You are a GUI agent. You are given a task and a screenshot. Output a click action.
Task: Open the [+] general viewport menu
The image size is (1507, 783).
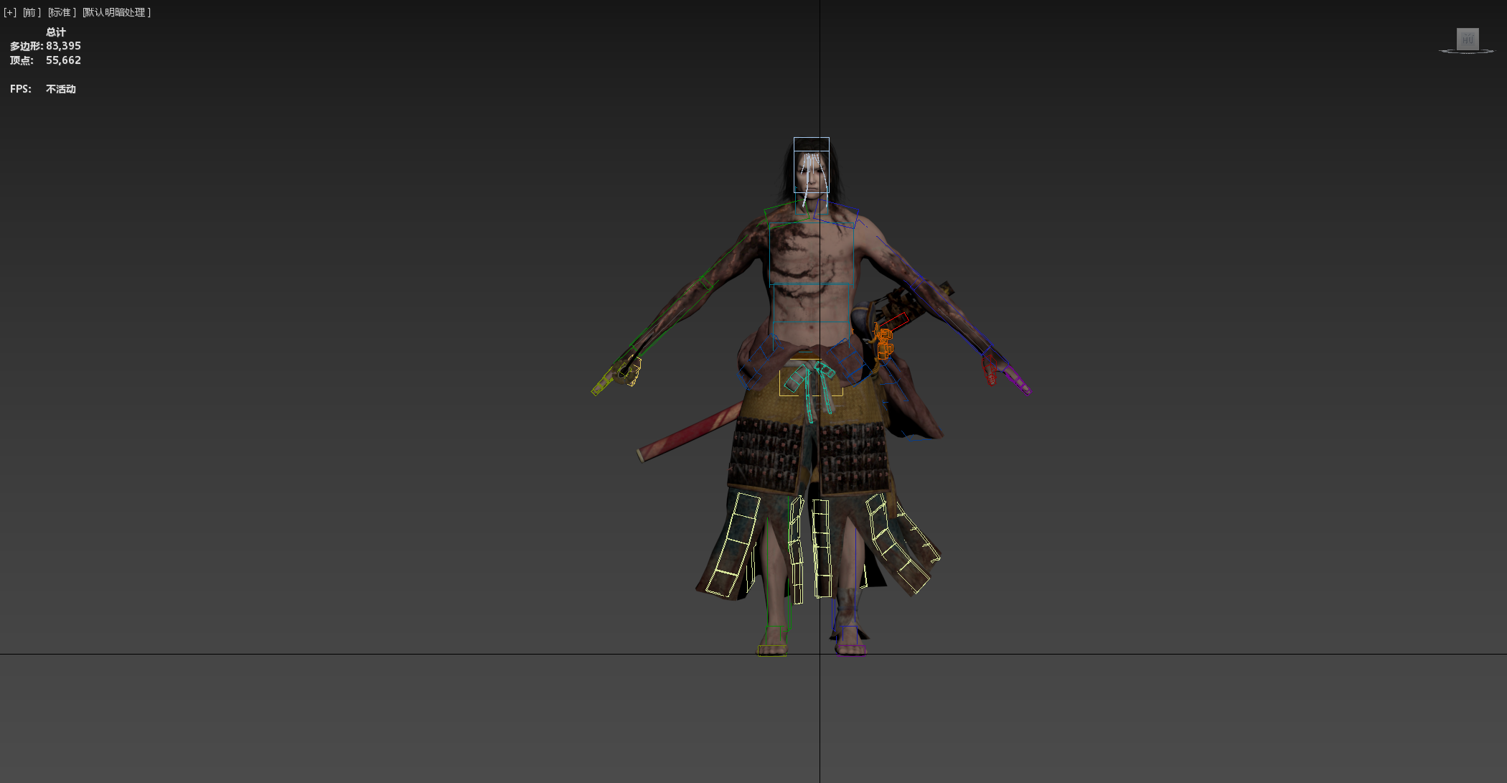click(x=9, y=12)
